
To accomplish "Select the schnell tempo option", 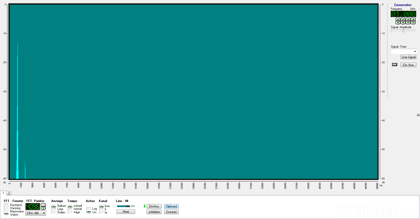I will (x=78, y=206).
